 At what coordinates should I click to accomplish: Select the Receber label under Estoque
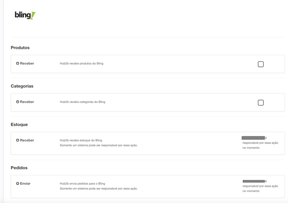pyautogui.click(x=27, y=140)
